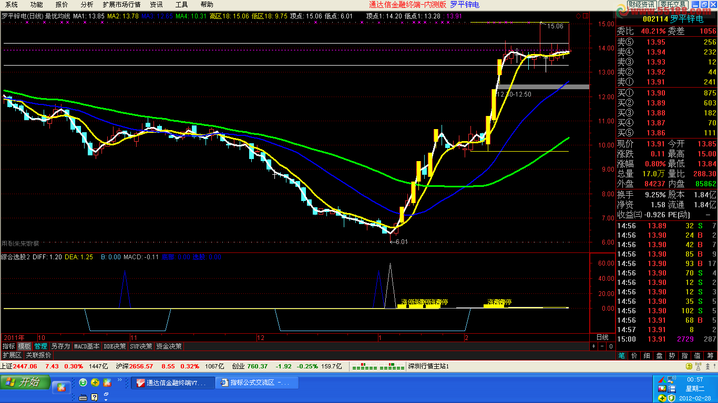Viewport: 718px width, 403px height.
Task: Select the 盘 tab in quote panel
Action: point(659,356)
